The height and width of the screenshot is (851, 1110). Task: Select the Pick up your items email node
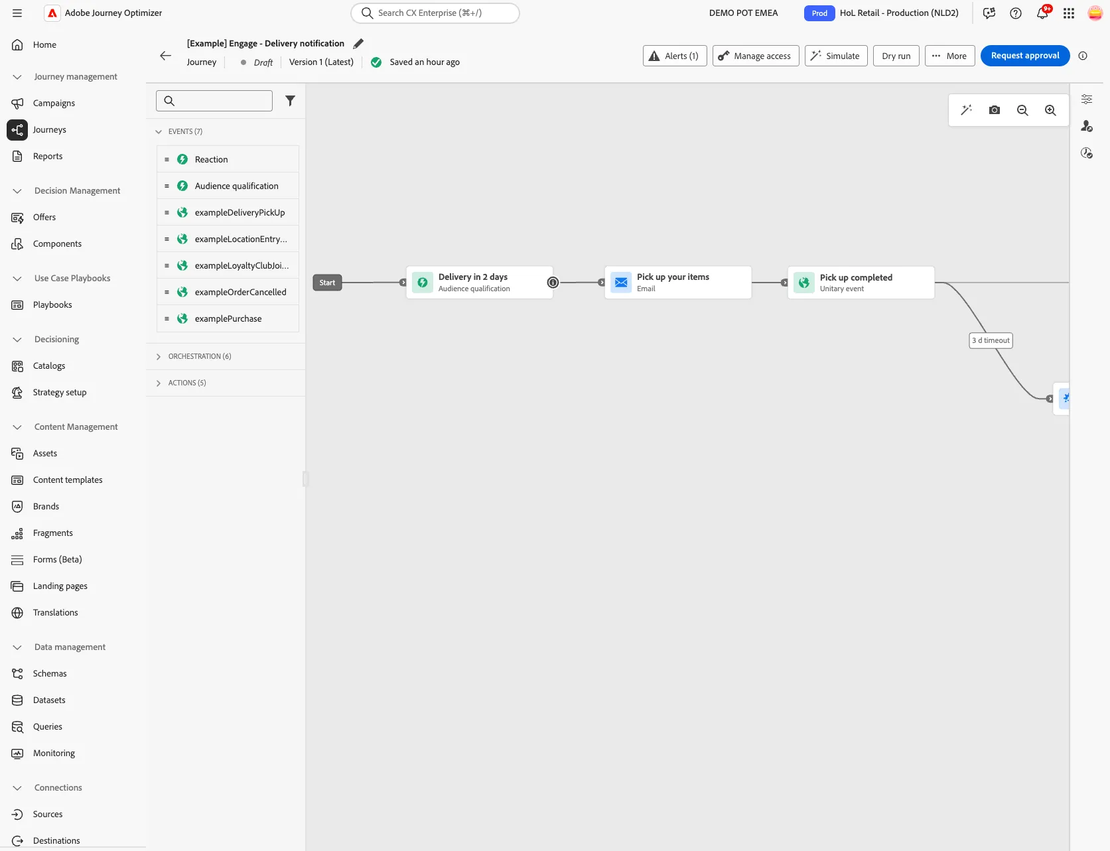(x=678, y=283)
